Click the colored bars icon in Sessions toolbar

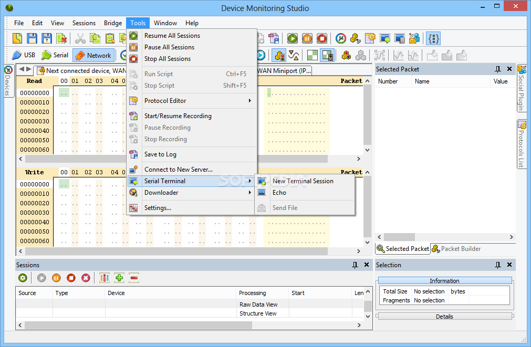coord(105,278)
